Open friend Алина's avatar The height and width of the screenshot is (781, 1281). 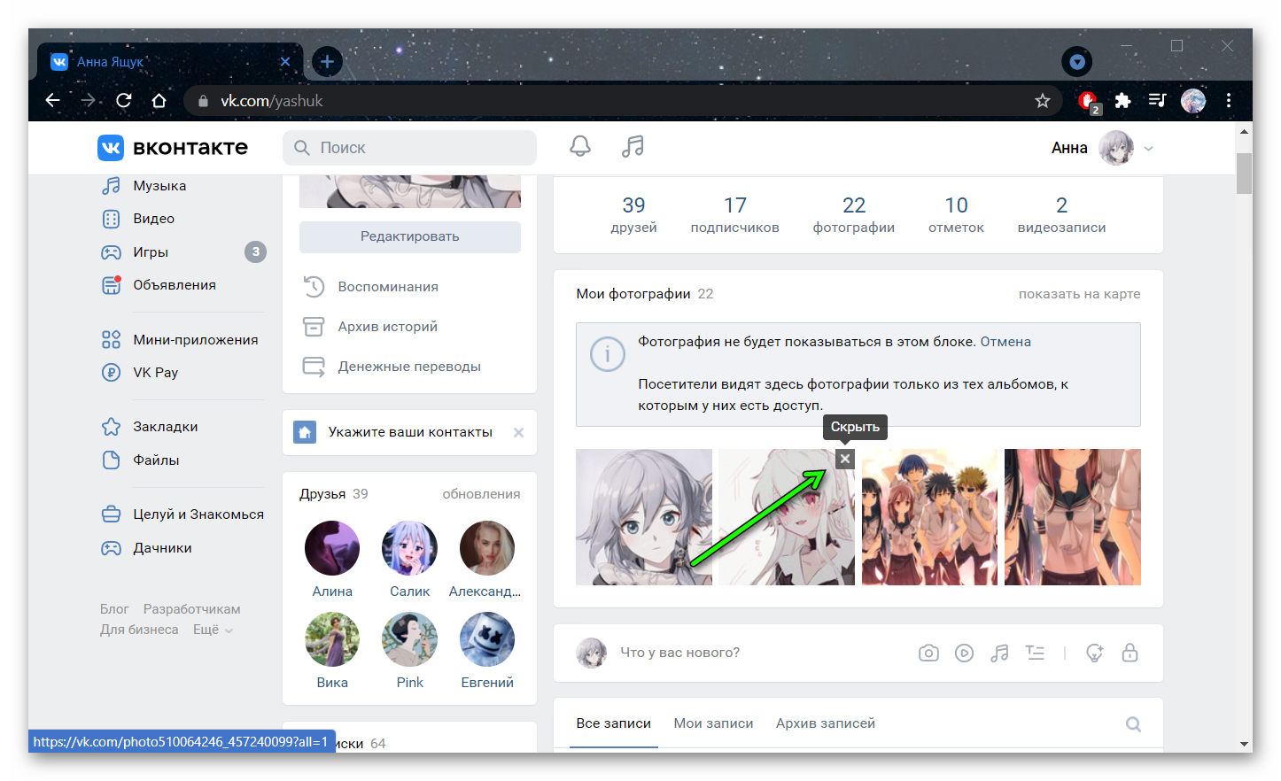tap(332, 548)
